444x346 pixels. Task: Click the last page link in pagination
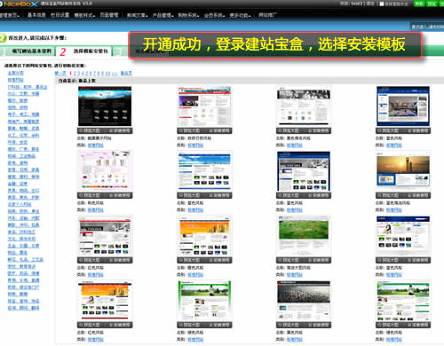click(126, 74)
